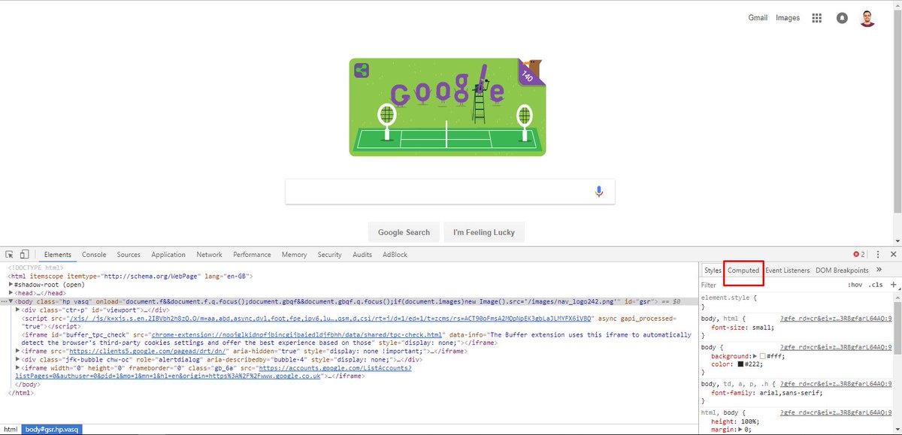This screenshot has height=435, width=902.
Task: Select the Computed pane tab
Action: (x=743, y=270)
